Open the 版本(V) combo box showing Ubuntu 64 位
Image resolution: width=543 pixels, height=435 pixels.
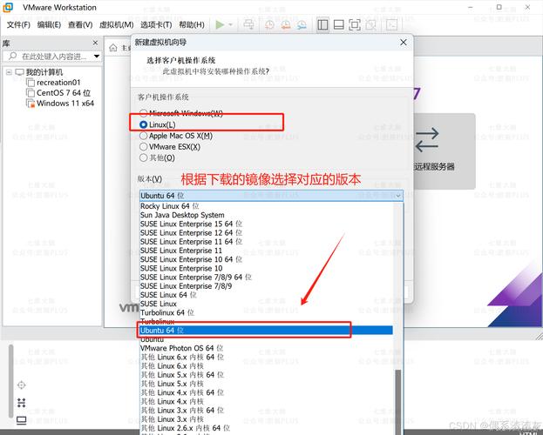point(271,196)
